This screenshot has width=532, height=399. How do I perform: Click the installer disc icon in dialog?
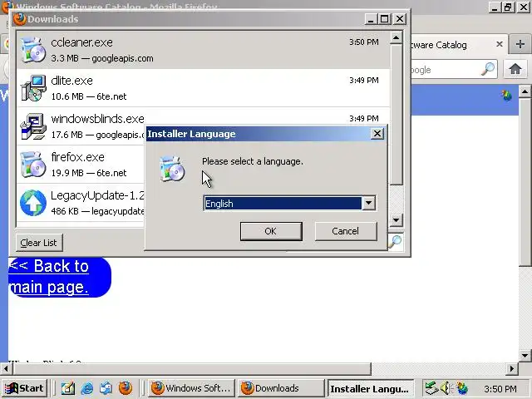tap(172, 169)
